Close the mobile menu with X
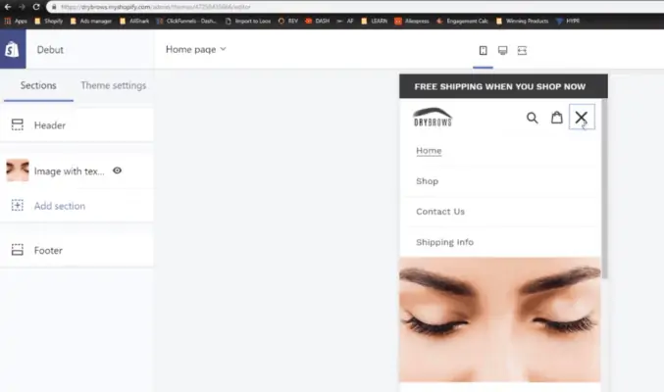664x392 pixels. 582,117
